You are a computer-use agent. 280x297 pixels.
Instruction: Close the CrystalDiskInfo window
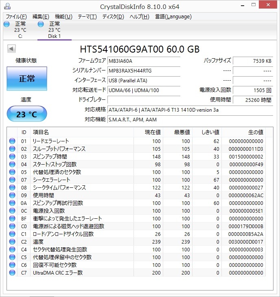pos(268,5)
